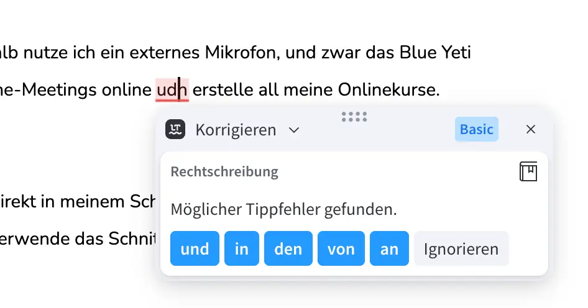
Task: Add word to dictionary via book icon
Action: pos(528,172)
